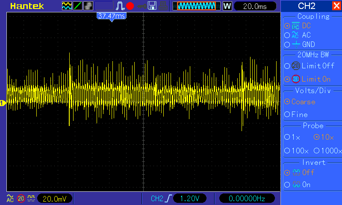The image size is (342, 205).
Task: Click the waveform memory overview bar
Action: (x=197, y=6)
